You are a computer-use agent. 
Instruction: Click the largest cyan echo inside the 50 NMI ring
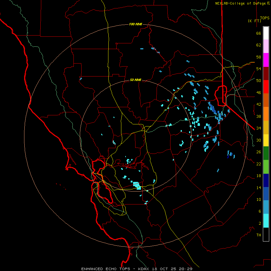tap(137, 185)
